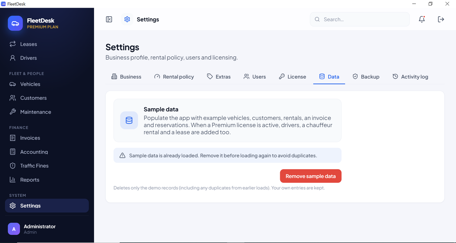Go to the Users tab
The height and width of the screenshot is (243, 456).
(255, 77)
